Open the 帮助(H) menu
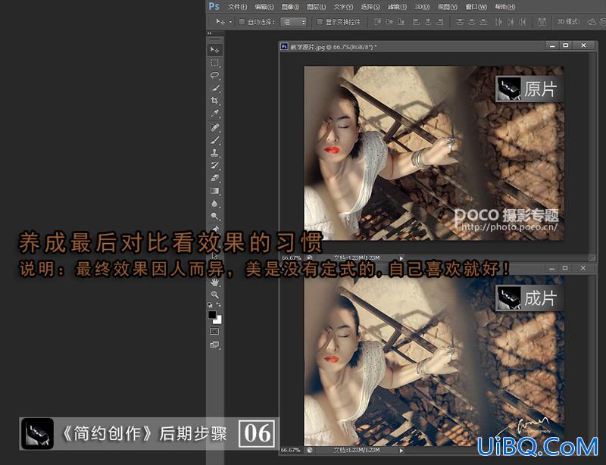This screenshot has width=606, height=465. point(505,7)
